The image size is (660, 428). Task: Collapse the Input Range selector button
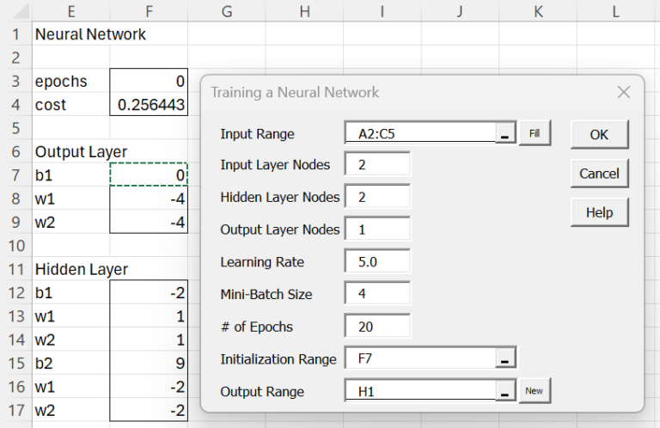pos(505,135)
